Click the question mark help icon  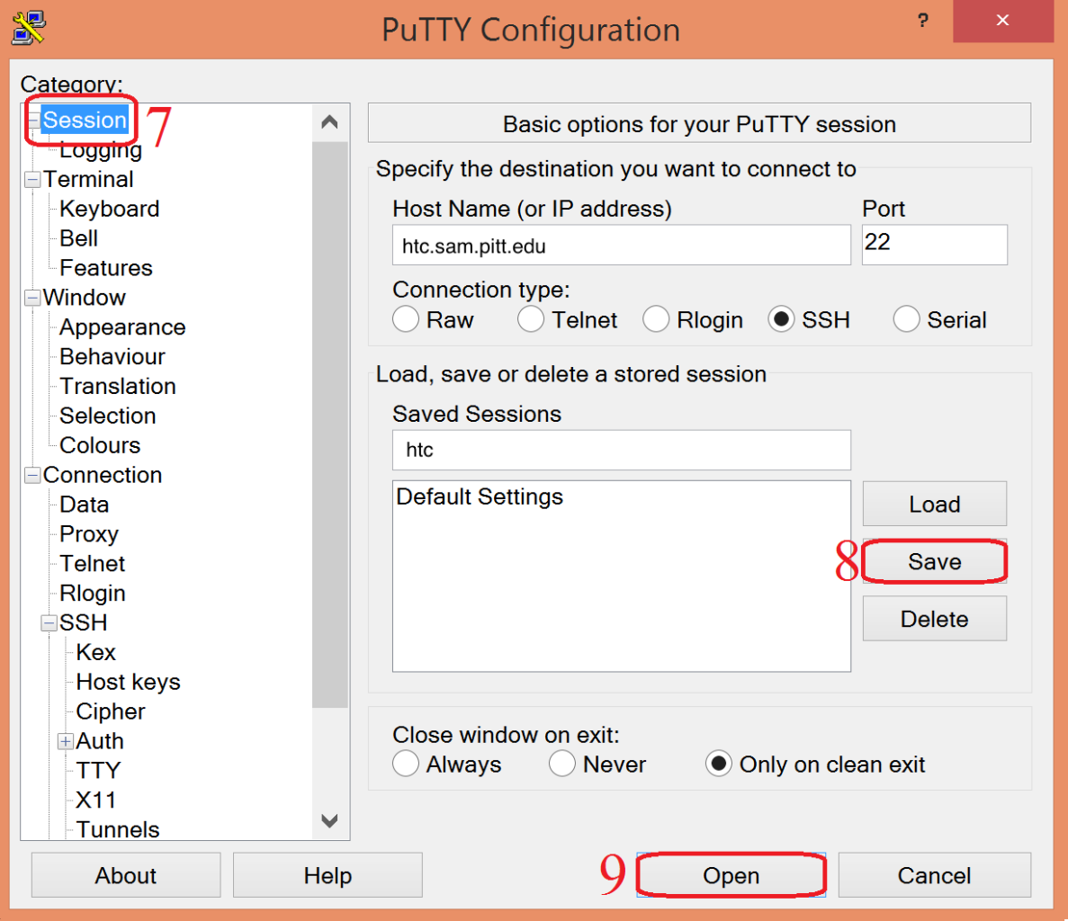pos(922,21)
